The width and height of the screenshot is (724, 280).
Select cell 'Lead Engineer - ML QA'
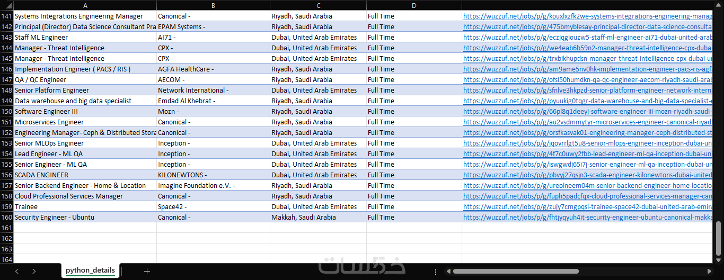point(85,153)
